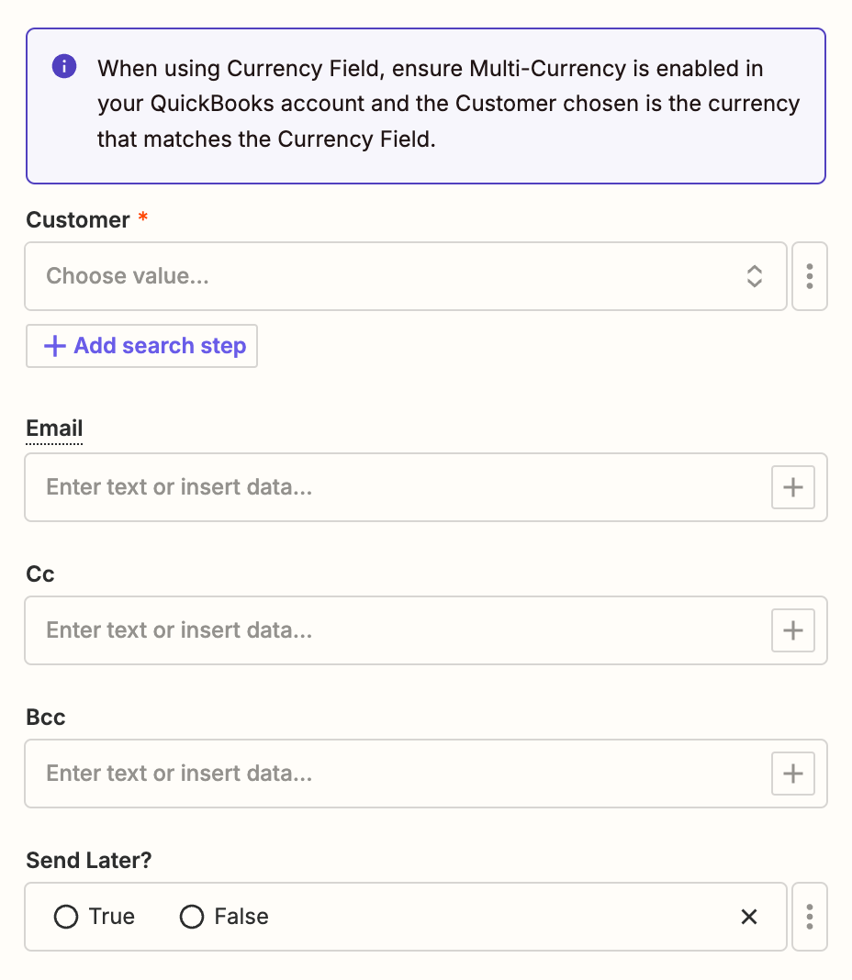
Task: Open the Customer field three-dot menu
Action: click(x=809, y=276)
